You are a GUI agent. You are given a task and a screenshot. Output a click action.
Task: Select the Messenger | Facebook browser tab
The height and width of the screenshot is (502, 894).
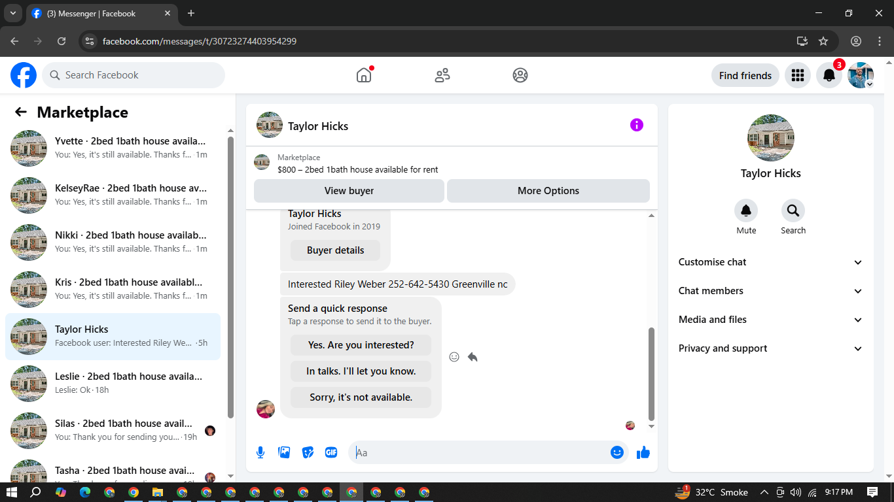point(102,13)
